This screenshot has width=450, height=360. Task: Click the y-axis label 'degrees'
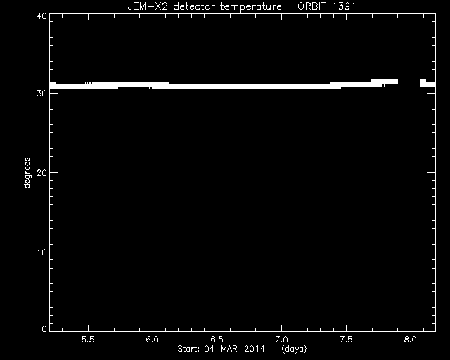(x=27, y=173)
